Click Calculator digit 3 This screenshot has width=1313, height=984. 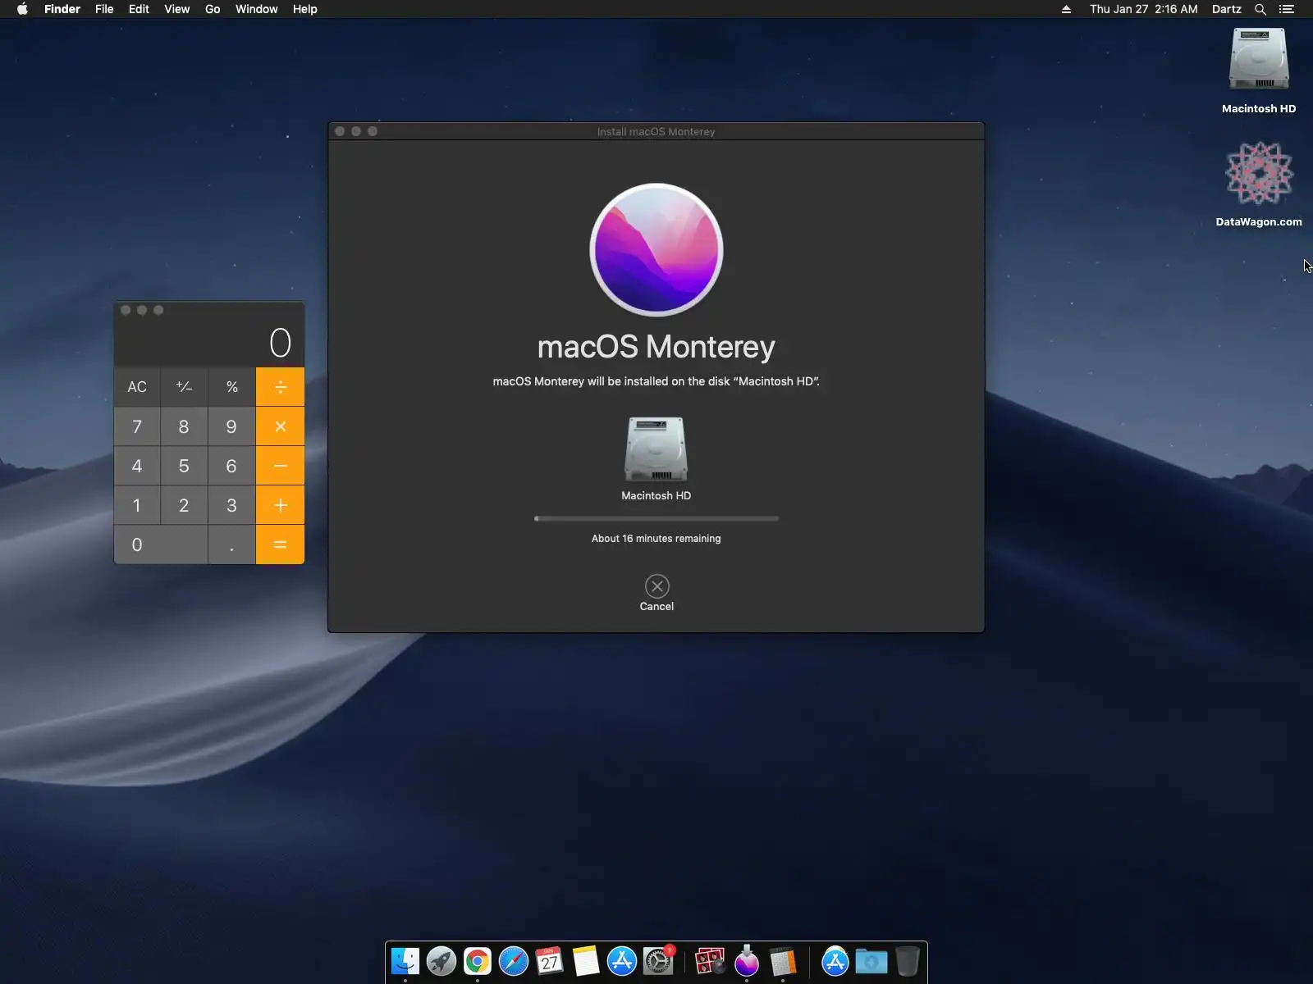[232, 505]
